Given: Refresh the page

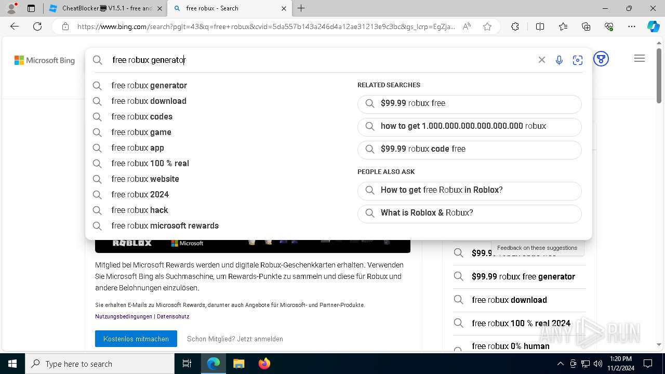Looking at the screenshot, I should pos(37,26).
